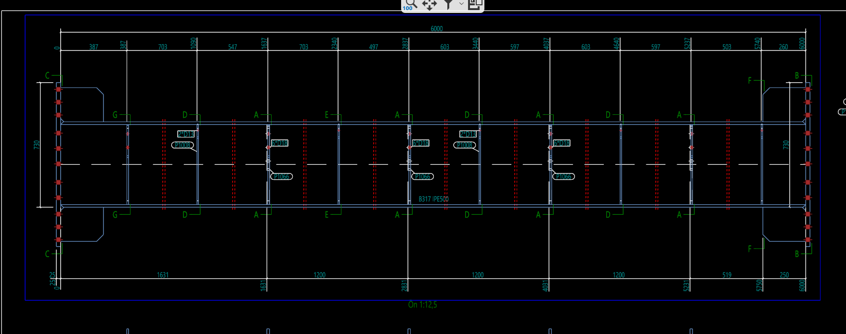This screenshot has height=334, width=846.
Task: Select the view title Ön 1:12,5
Action: (x=422, y=305)
